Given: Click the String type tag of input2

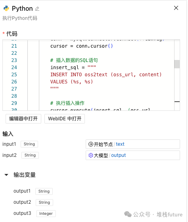Looking at the screenshot, I should click(x=30, y=155).
